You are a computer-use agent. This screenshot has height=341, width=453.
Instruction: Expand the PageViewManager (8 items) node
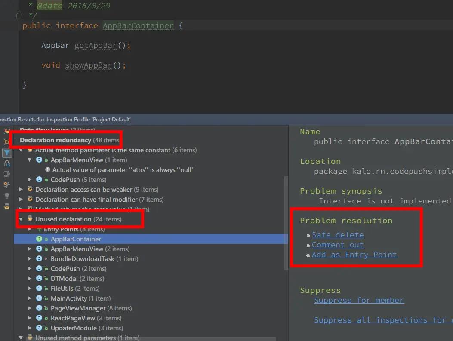point(29,308)
